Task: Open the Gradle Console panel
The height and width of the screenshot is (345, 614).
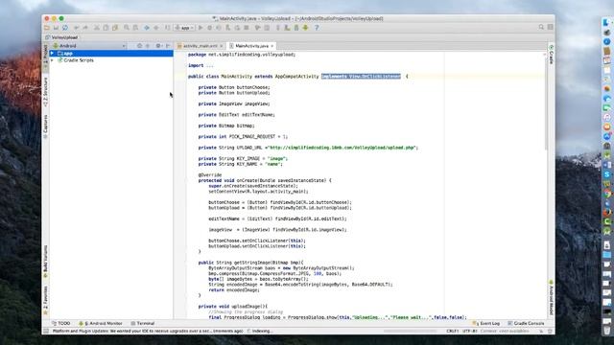Action: (x=526, y=324)
